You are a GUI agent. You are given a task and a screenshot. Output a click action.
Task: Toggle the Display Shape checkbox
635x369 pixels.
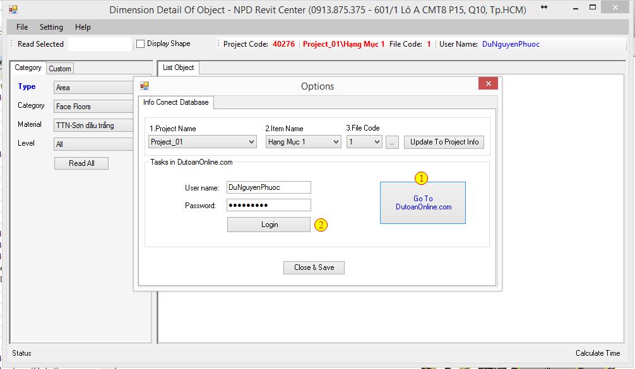click(141, 44)
